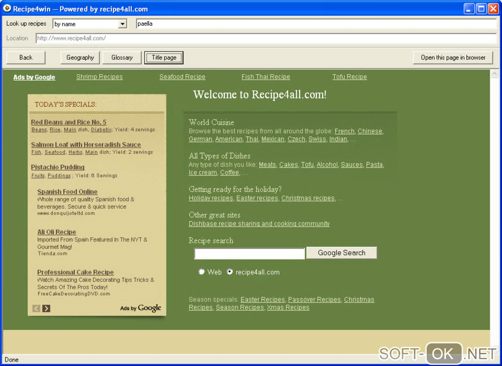The height and width of the screenshot is (366, 502).
Task: Click the Recipe search text box
Action: (250, 254)
